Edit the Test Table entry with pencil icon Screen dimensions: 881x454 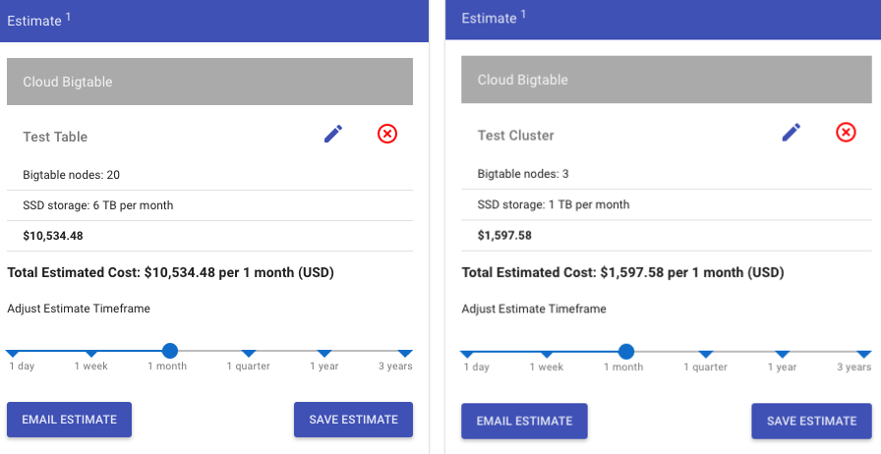[x=333, y=135]
